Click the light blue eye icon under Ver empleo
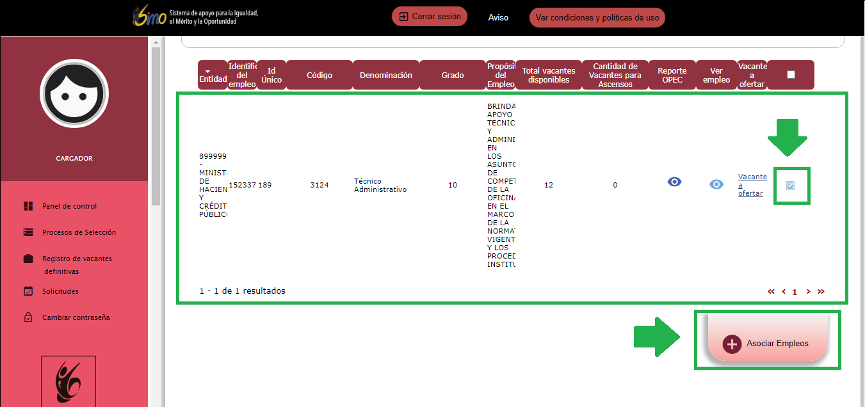 (716, 185)
